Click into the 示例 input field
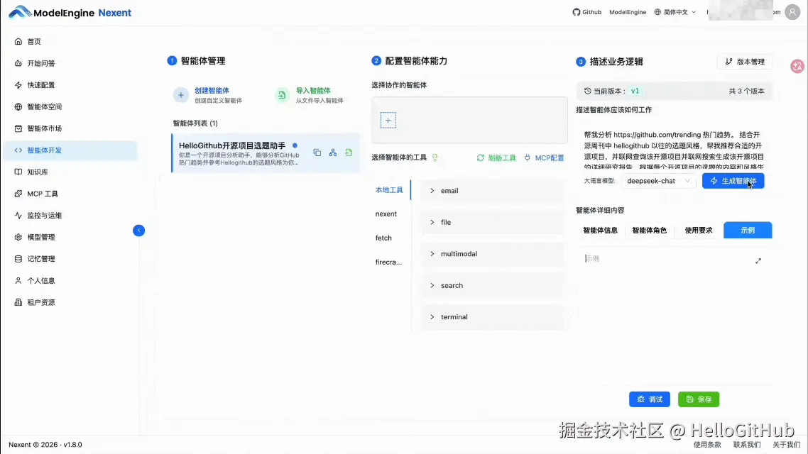Image resolution: width=808 pixels, height=454 pixels. 674,315
